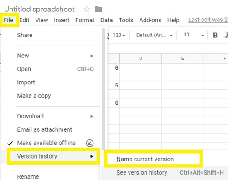Viewport: 228px width, 180px height.
Task: Click the File menu scrollbar
Action: pyautogui.click(x=104, y=89)
